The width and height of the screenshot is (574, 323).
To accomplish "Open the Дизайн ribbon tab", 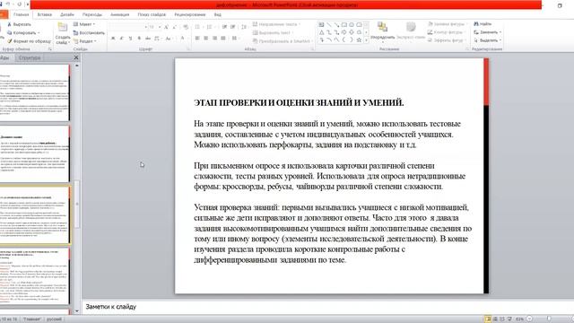I will click(x=67, y=14).
